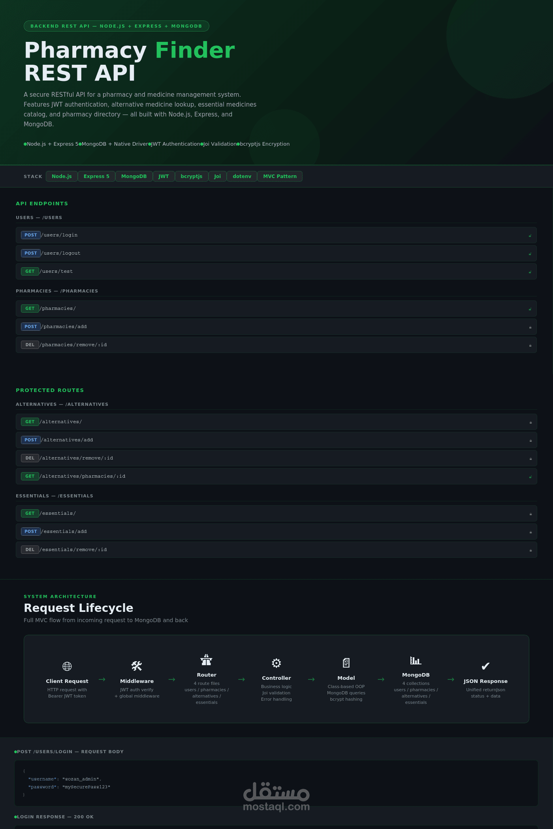Click the lock icon on /pharmacies/remove/:id row

coord(530,345)
